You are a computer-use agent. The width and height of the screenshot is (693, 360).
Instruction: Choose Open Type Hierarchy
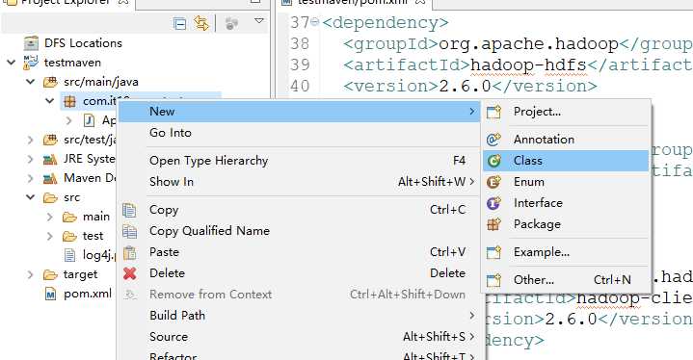(299, 161)
